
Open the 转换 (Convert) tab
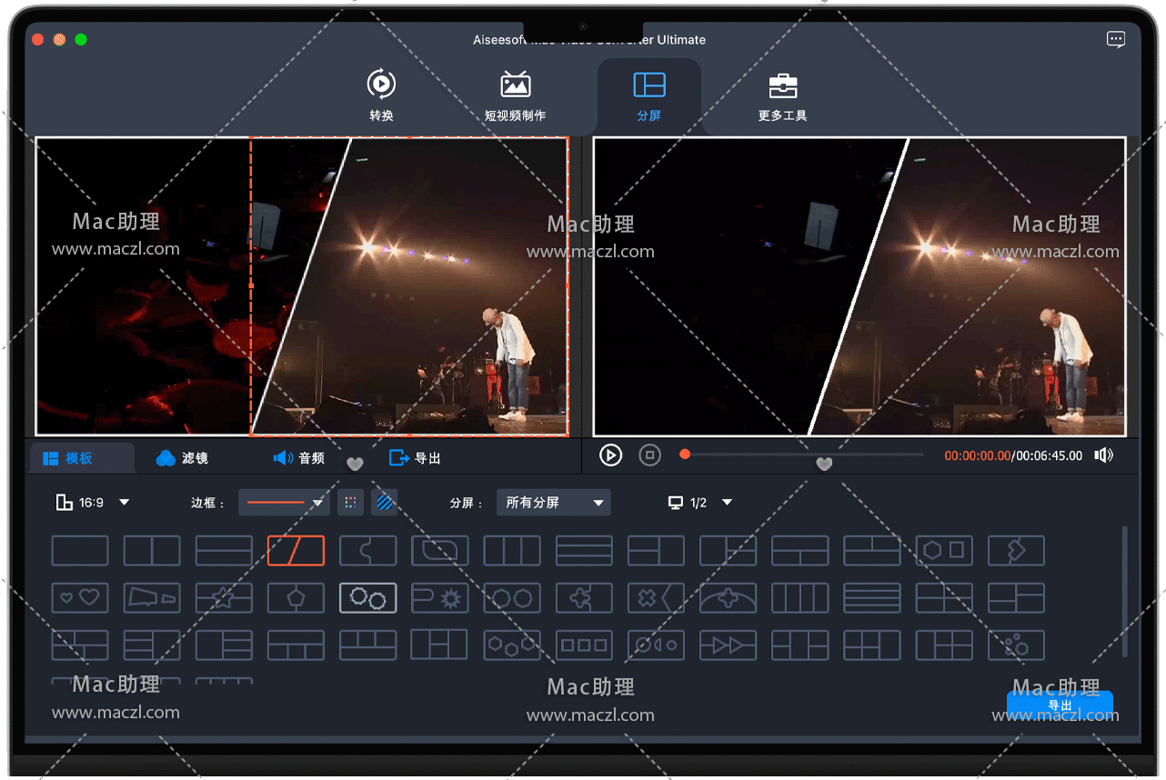click(381, 95)
